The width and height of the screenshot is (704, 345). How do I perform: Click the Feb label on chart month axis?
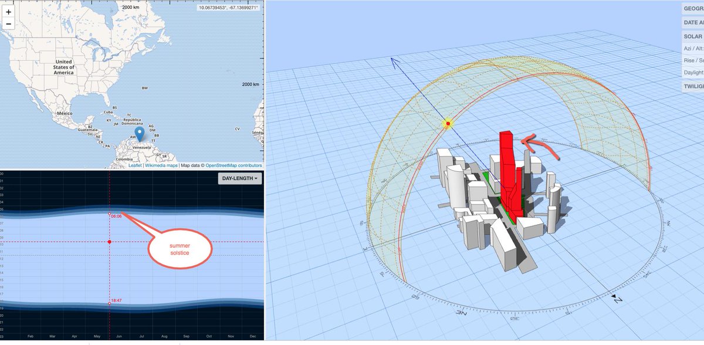point(31,336)
